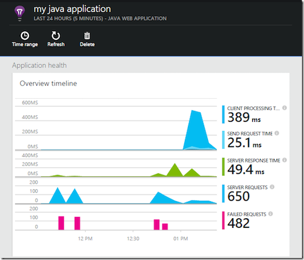This screenshot has width=304, height=260.
Task: Click the Overview timeline heading
Action: point(48,84)
